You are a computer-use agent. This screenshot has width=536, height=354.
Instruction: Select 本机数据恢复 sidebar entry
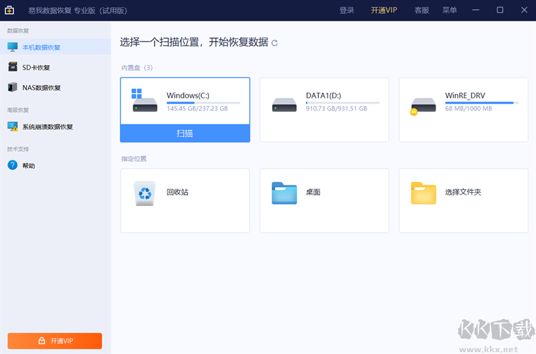coord(56,47)
